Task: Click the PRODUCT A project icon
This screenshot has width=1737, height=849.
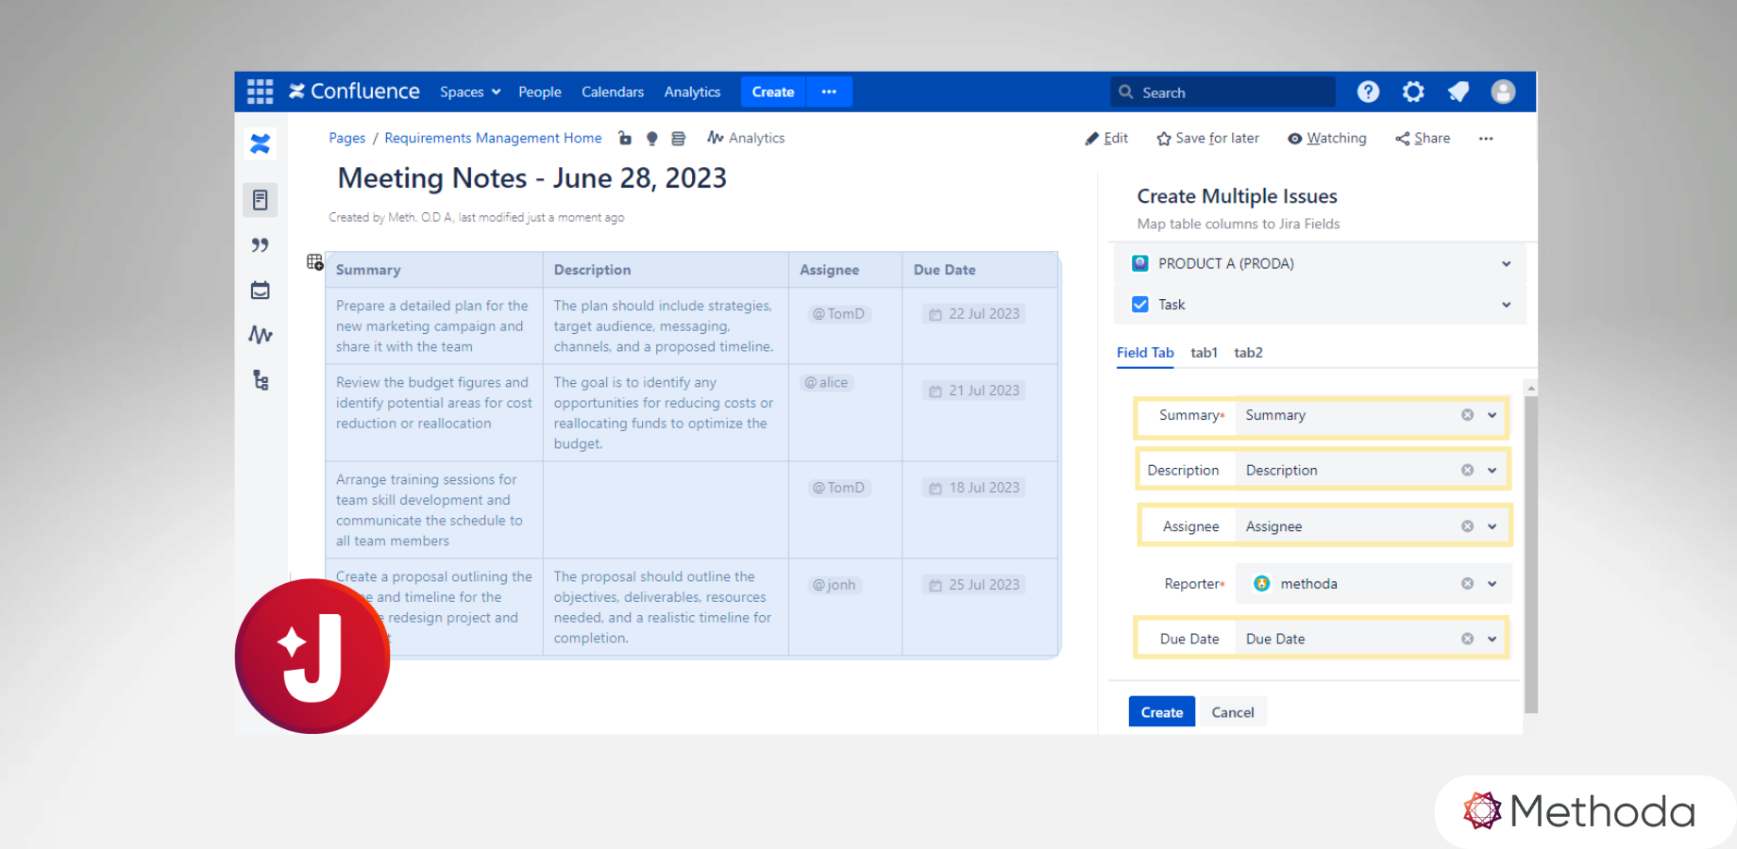Action: [x=1140, y=263]
